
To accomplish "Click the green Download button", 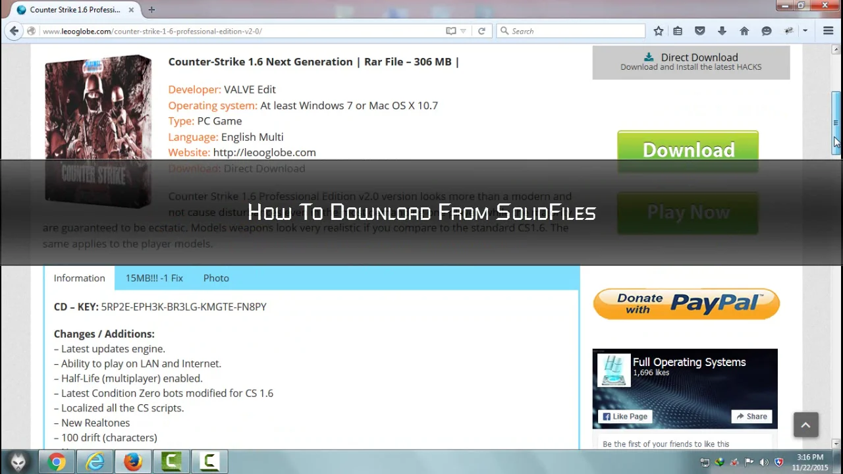I will click(x=688, y=150).
